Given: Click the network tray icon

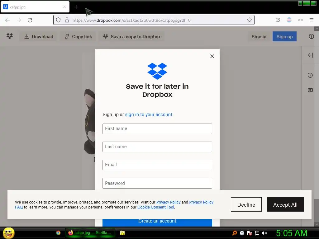Looking at the screenshot, I should 257,233.
